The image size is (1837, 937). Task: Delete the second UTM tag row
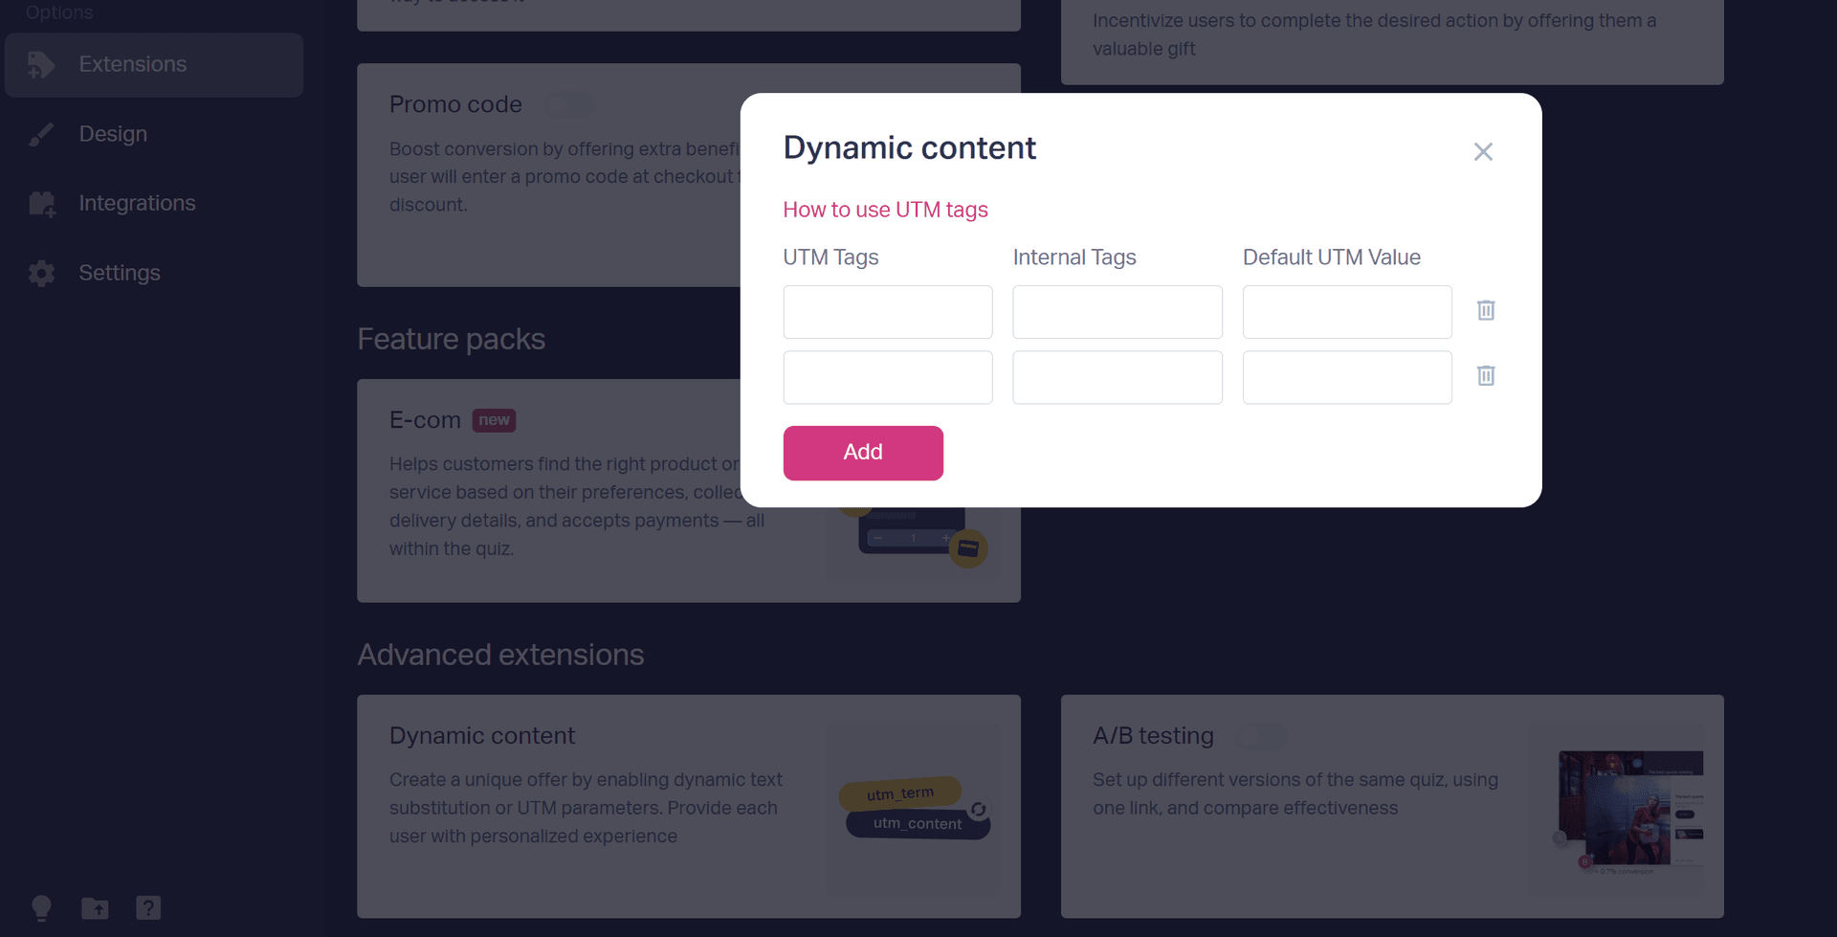[1485, 375]
